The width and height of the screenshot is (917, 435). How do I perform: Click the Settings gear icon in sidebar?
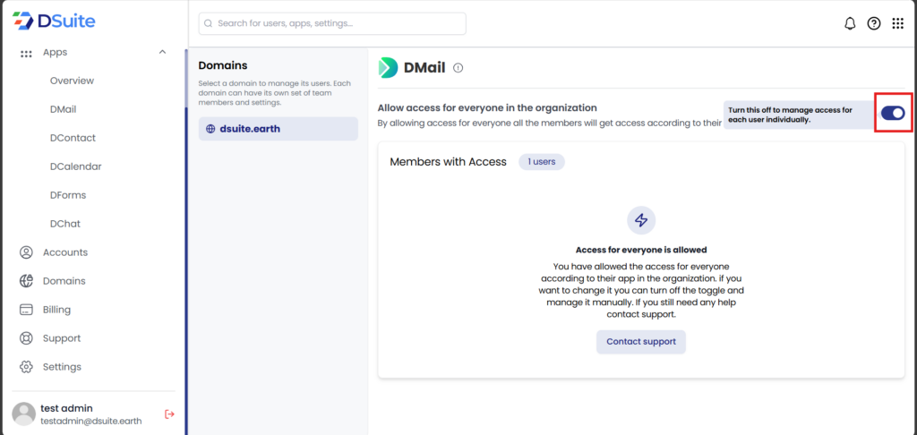coord(27,367)
